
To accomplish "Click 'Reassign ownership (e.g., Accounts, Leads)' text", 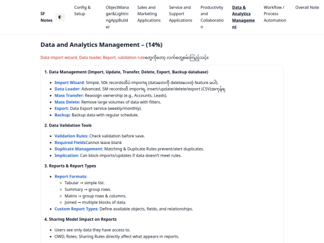I will point(126,95).
